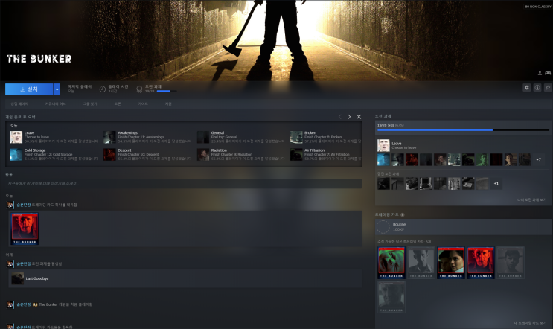Open 나의 도전 과제 보기 view my achievements link
This screenshot has height=329, width=553.
click(531, 200)
